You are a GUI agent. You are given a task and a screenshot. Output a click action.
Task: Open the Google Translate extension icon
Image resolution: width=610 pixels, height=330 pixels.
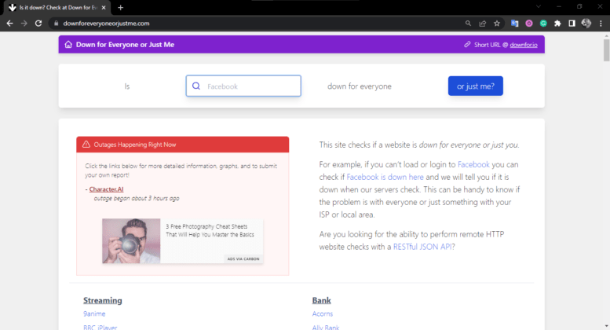click(x=515, y=24)
